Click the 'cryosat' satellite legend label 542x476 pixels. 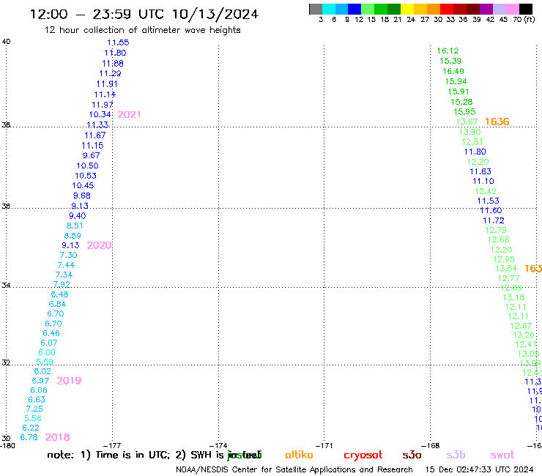tap(363, 455)
